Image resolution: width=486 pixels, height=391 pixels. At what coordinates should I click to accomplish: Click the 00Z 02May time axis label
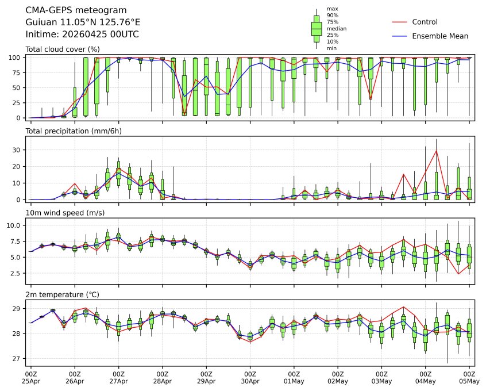(338, 377)
